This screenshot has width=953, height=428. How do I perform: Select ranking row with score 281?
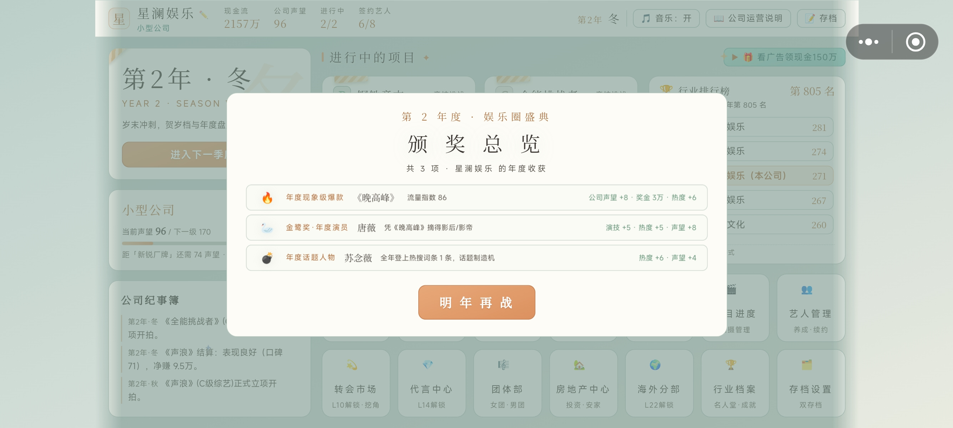pyautogui.click(x=780, y=127)
